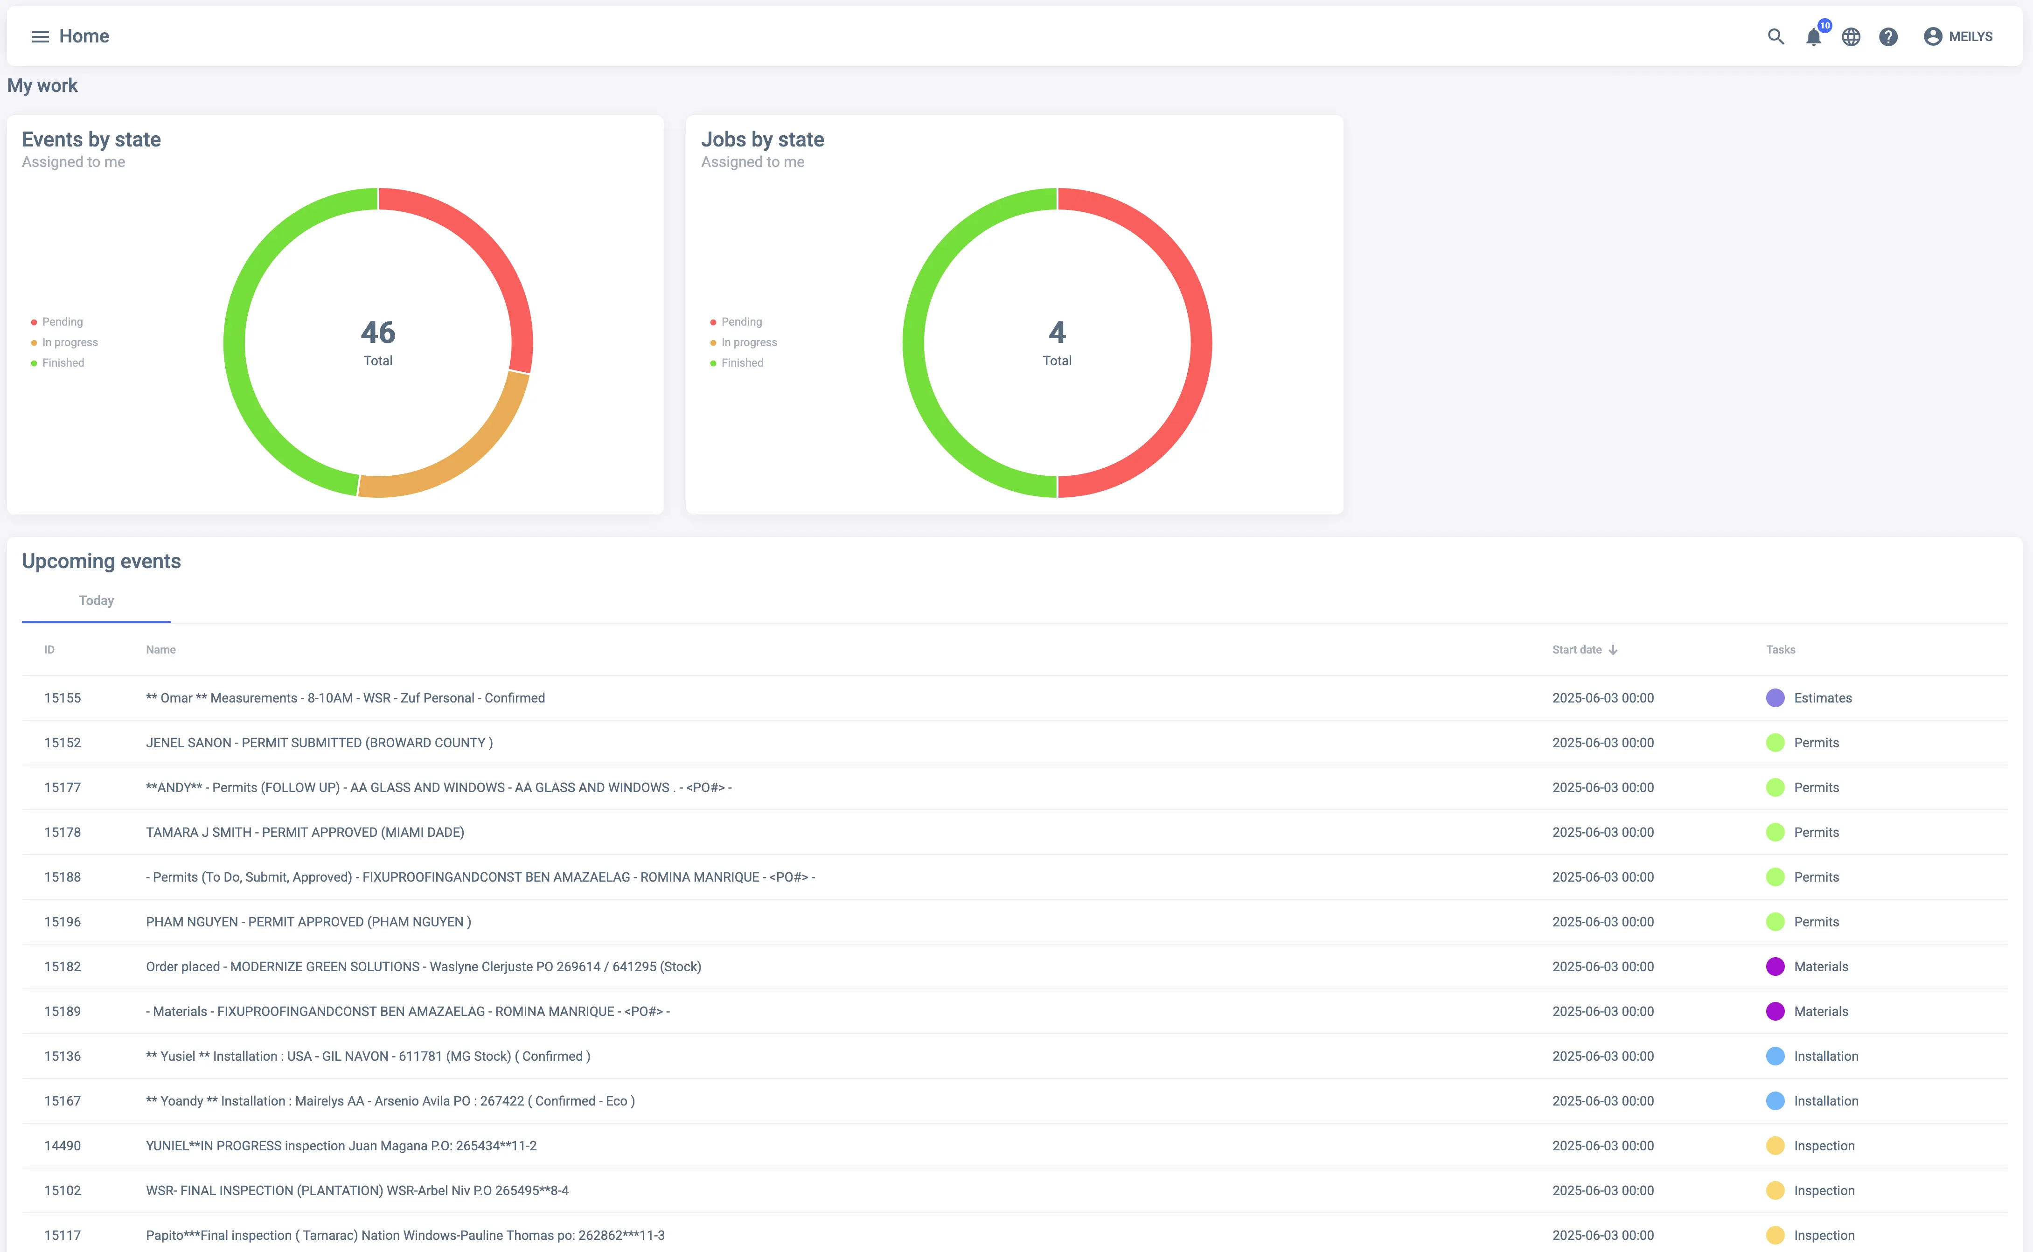Click the MEILYS user account icon
The width and height of the screenshot is (2033, 1252).
click(x=1933, y=36)
